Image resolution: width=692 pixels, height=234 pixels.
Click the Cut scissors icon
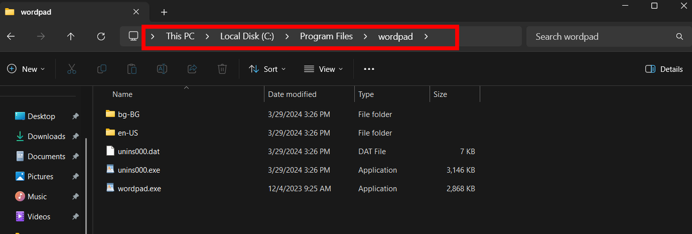[71, 69]
